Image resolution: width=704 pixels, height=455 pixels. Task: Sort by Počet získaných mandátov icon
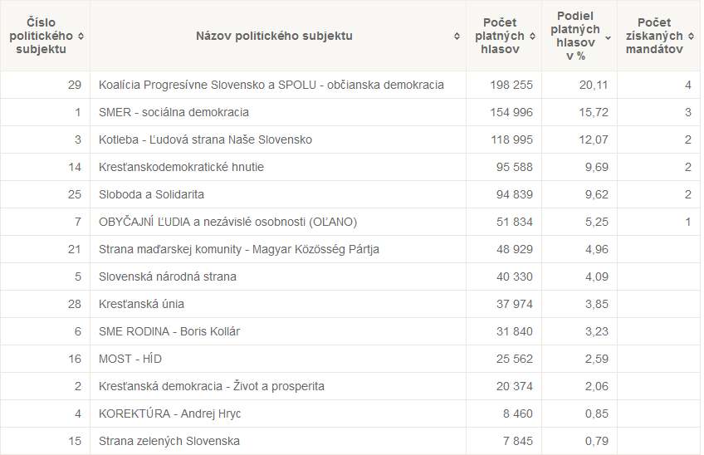coord(690,36)
